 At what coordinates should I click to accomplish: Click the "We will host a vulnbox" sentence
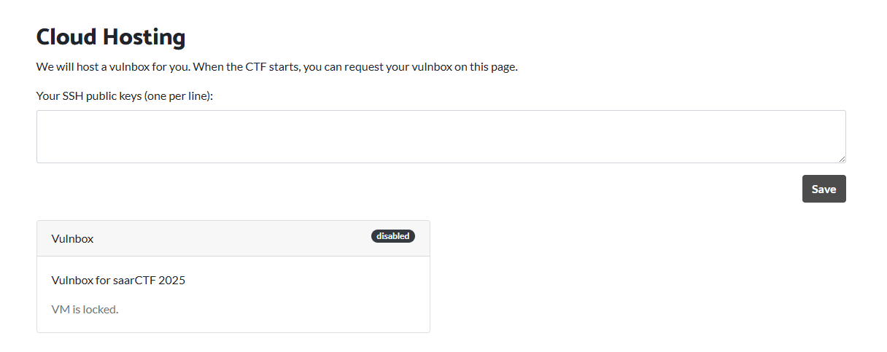point(113,67)
